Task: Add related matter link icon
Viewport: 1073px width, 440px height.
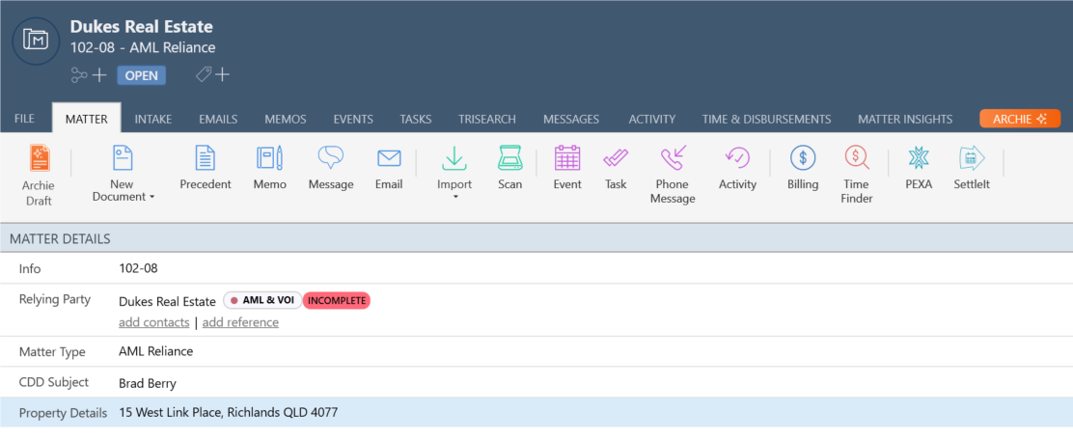Action: tap(89, 75)
